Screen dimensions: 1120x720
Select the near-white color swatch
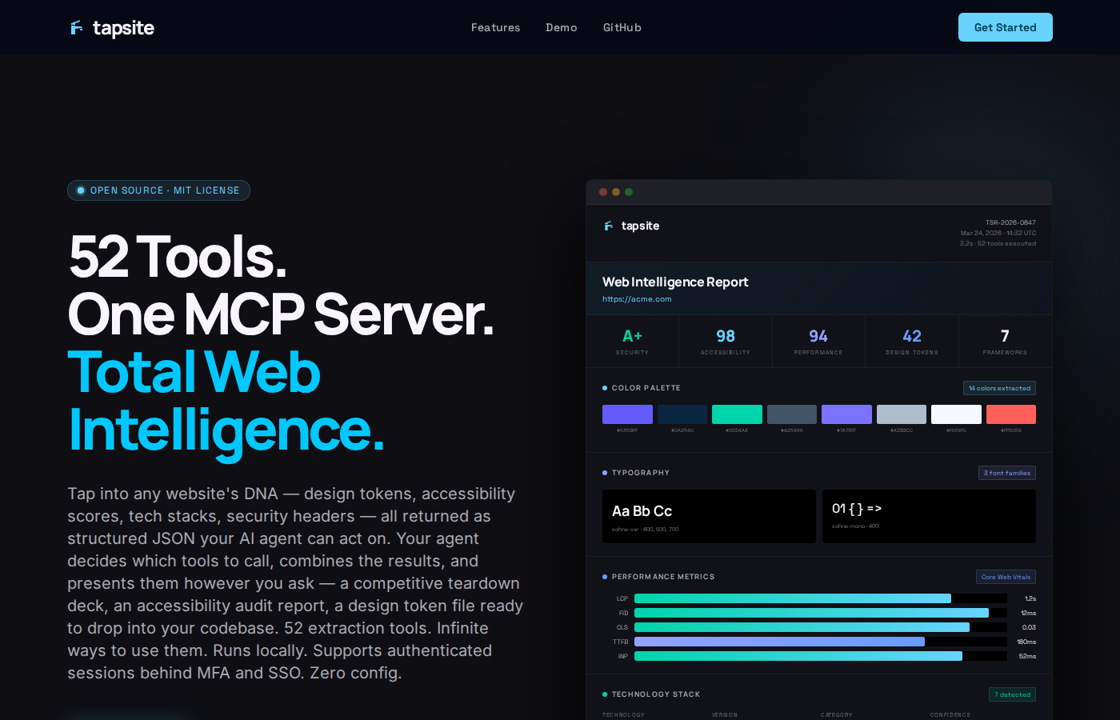point(956,414)
